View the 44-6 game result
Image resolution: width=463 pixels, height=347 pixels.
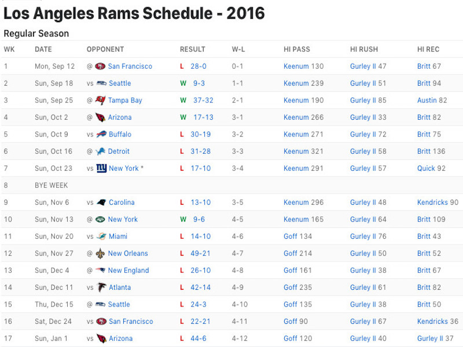[x=199, y=338]
